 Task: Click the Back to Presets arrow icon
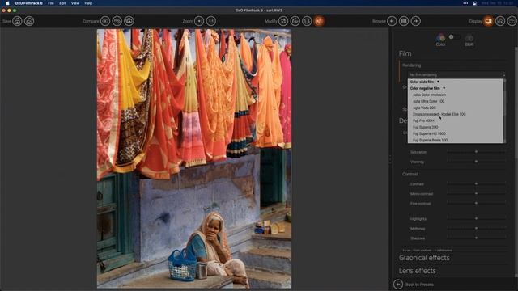point(398,284)
